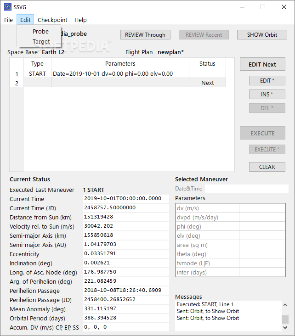Click the Semi-major Axis (AU) value 1.04179703
Screen dimensions: 295x336
[126, 244]
